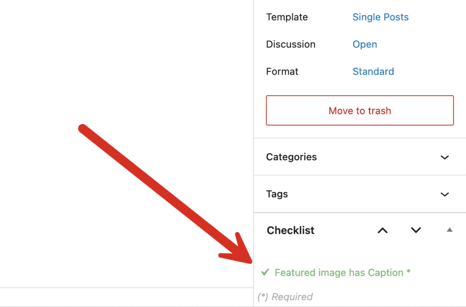Click the Tags panel title

tap(277, 194)
